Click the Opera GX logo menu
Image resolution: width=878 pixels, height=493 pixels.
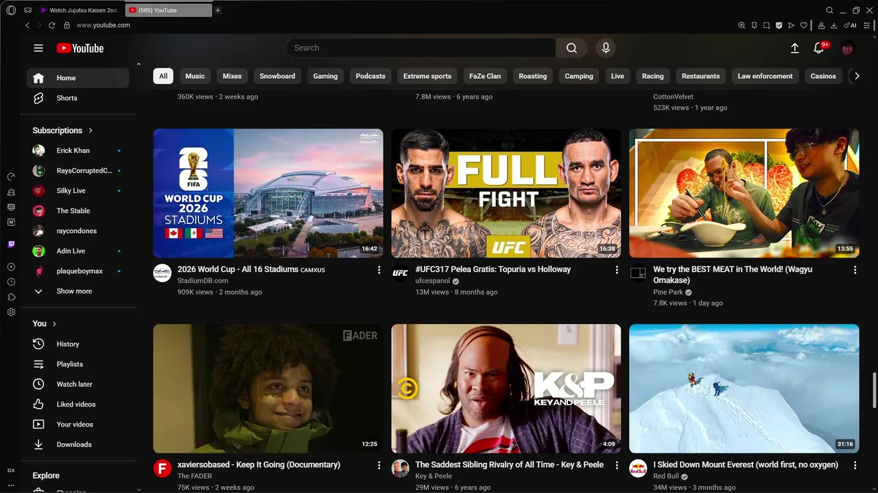[x=11, y=10]
